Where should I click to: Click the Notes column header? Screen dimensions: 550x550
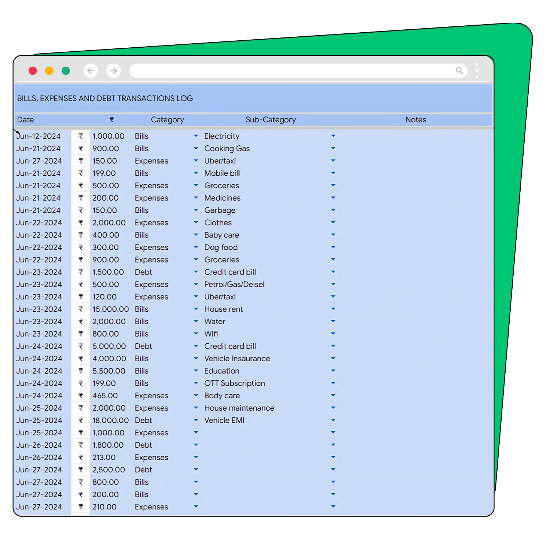416,120
